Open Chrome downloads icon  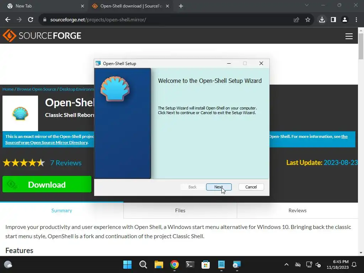pyautogui.click(x=322, y=20)
